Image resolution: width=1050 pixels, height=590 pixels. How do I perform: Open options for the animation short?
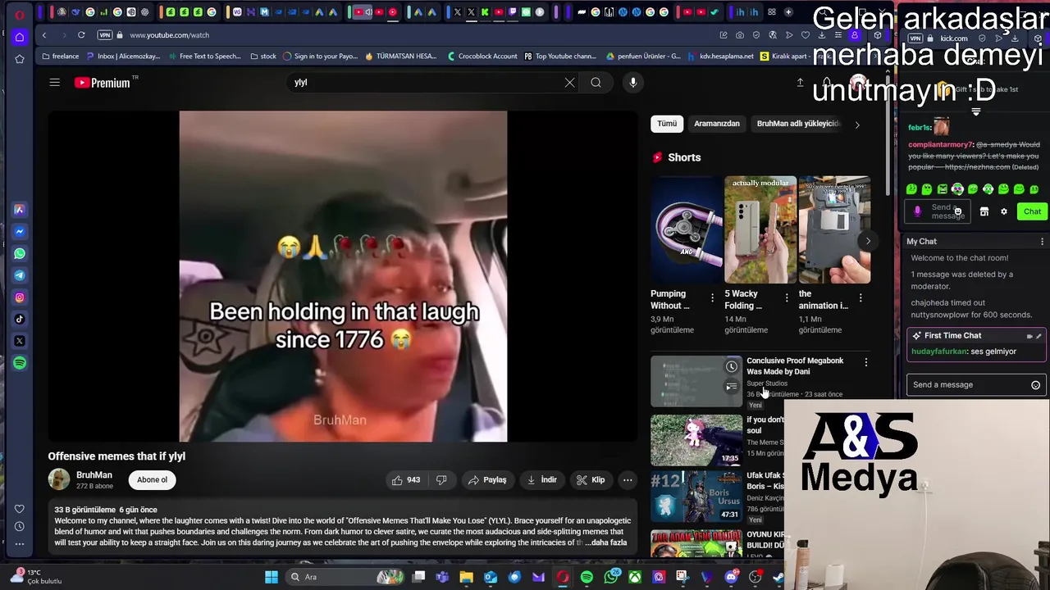click(861, 297)
